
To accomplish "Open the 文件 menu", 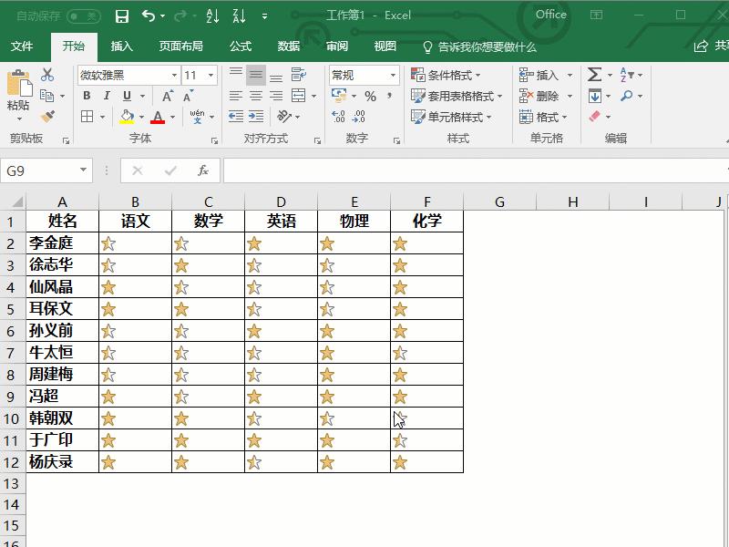I will [25, 46].
